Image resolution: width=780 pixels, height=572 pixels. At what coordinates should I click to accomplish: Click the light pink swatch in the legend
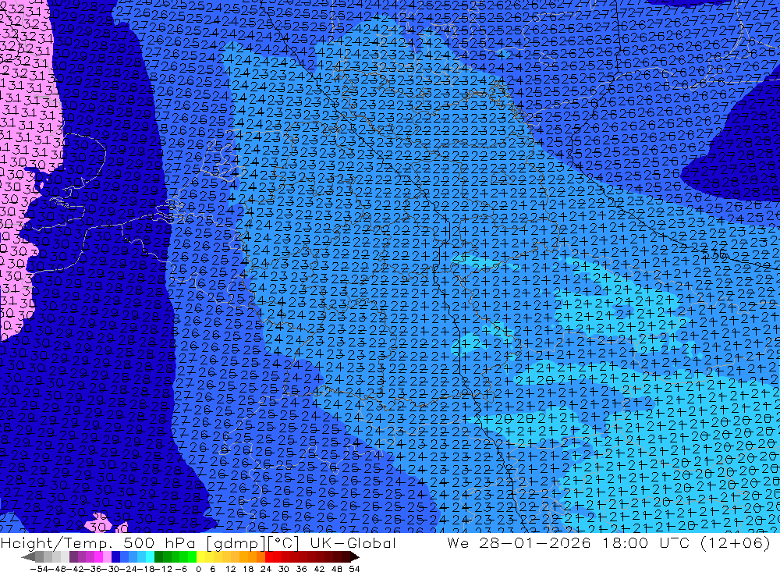(107, 557)
